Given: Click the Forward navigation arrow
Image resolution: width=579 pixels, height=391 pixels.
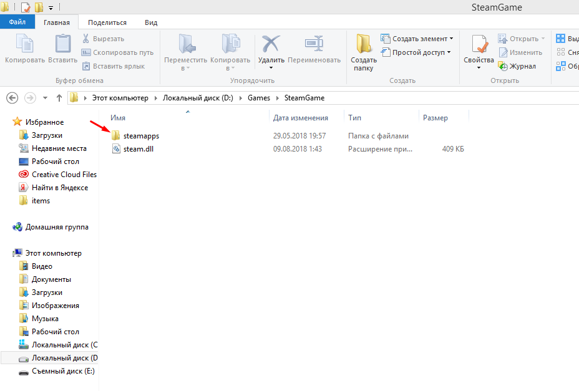Looking at the screenshot, I should pos(30,98).
